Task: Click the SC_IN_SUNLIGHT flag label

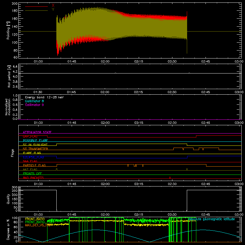Action: coord(35,145)
